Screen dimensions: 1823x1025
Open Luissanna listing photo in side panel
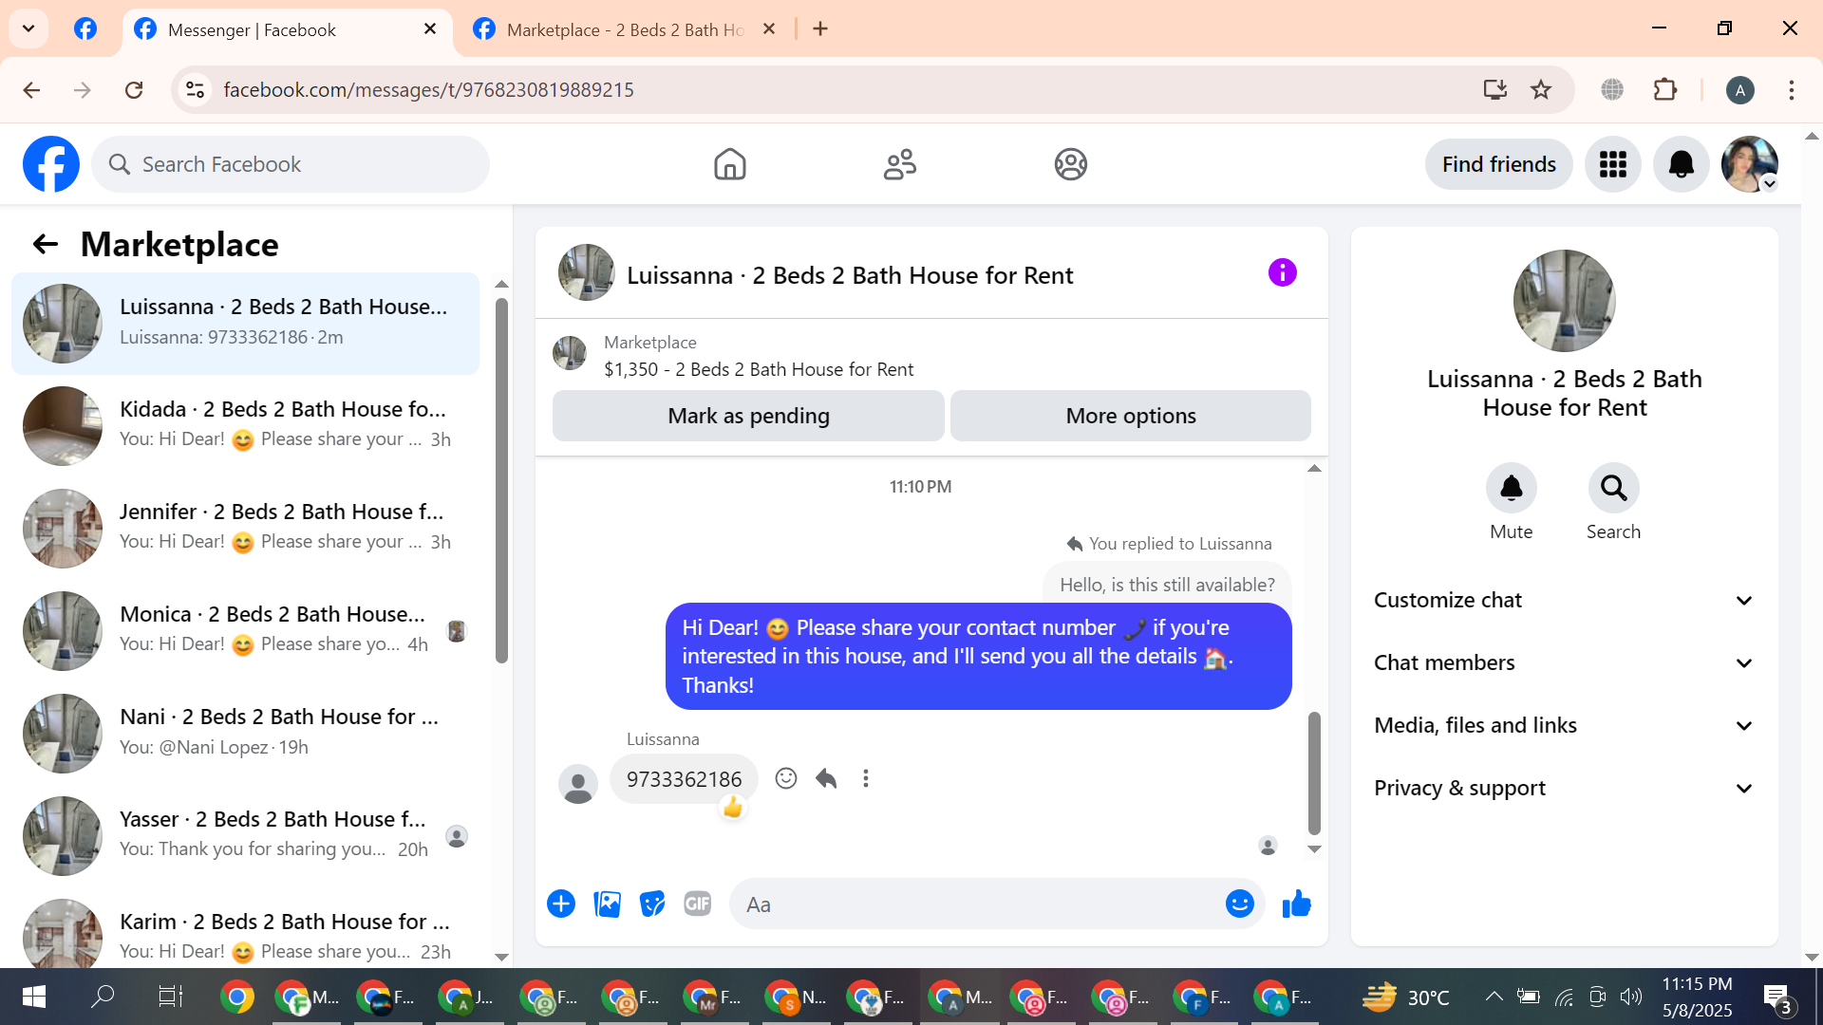coord(1564,301)
